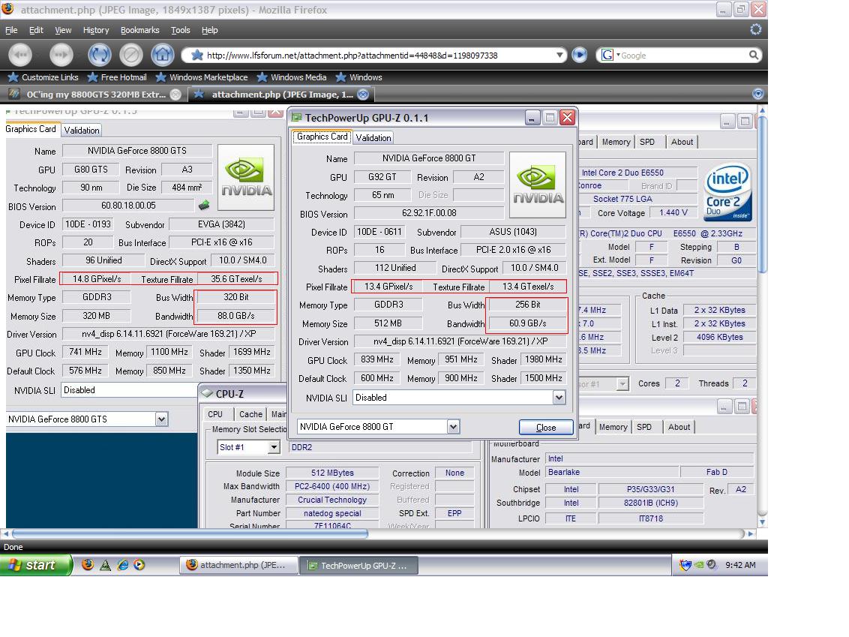Open the Edit menu
The image size is (849, 637).
pos(36,30)
